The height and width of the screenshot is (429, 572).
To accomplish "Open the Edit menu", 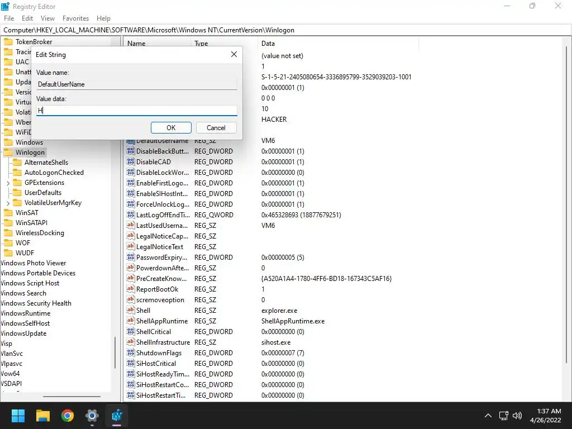I will [27, 18].
